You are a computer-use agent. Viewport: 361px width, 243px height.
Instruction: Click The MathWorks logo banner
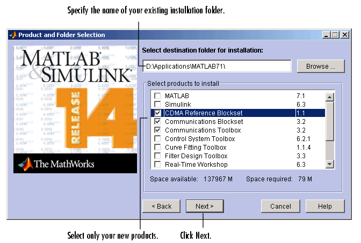(x=75, y=163)
